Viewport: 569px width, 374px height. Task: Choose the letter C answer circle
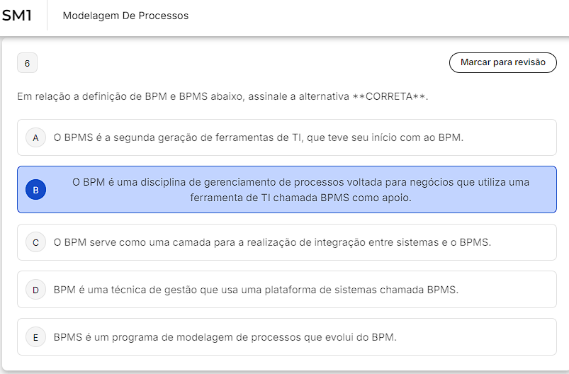point(35,242)
